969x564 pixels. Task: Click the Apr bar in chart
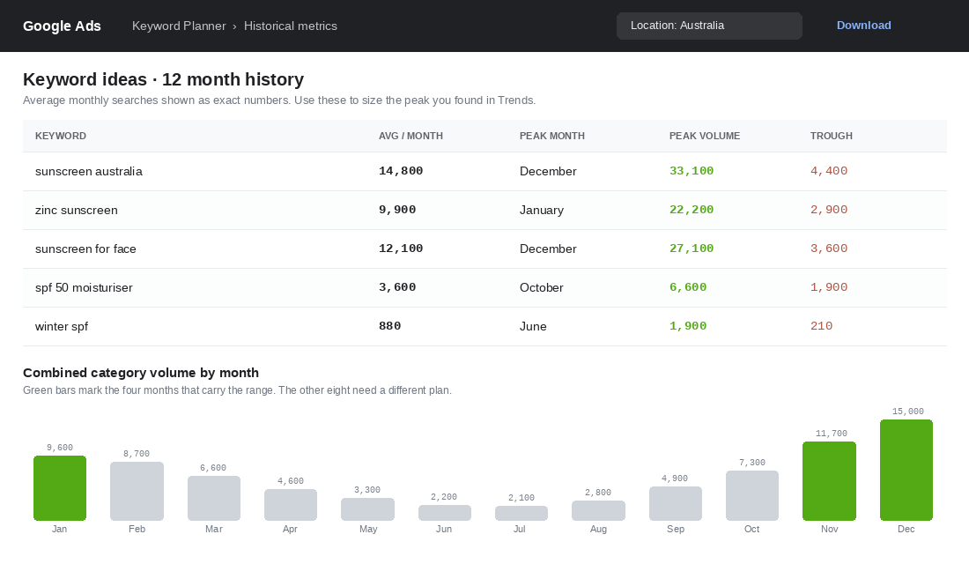291,505
